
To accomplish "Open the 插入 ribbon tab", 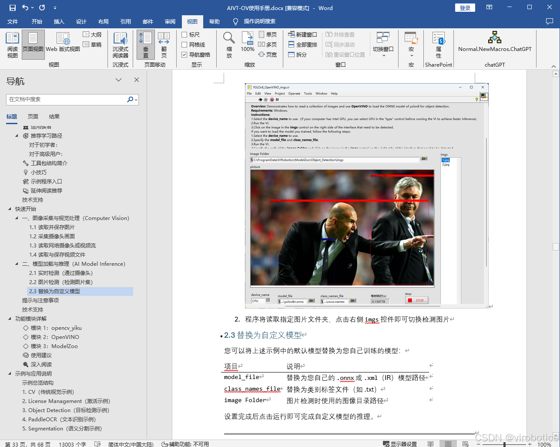I will (x=59, y=21).
